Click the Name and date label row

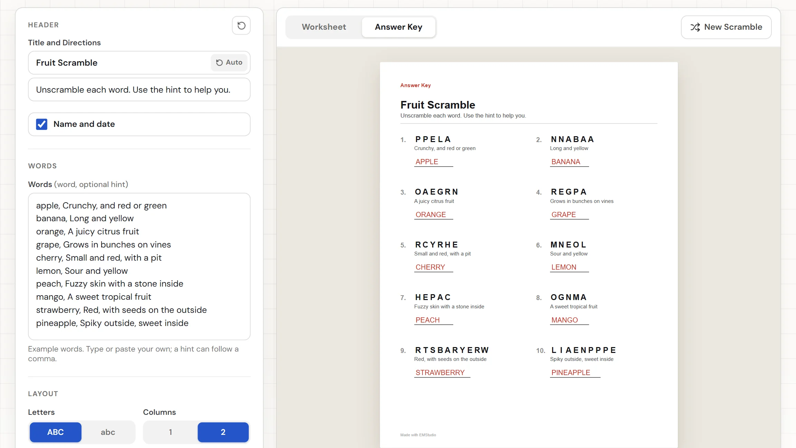139,124
